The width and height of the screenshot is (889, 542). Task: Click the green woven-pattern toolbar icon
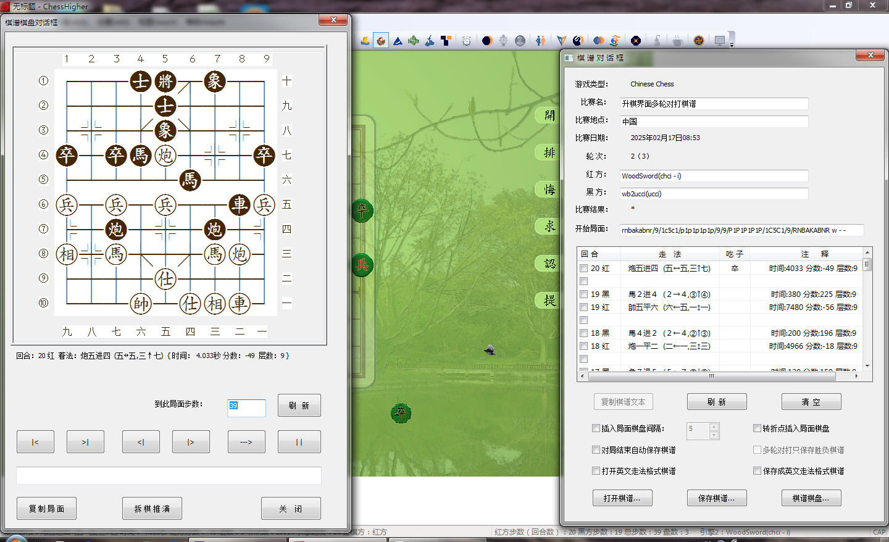pos(414,41)
